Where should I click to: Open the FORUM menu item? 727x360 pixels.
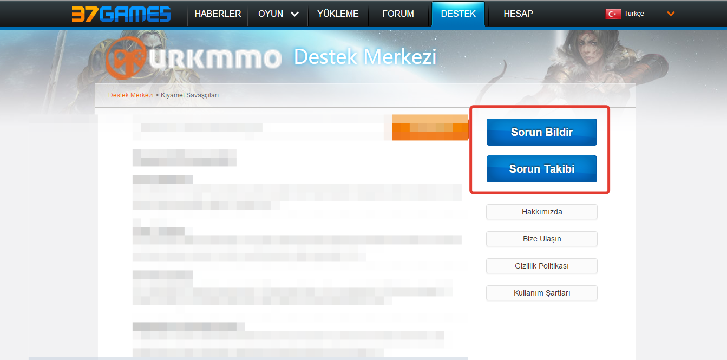(x=398, y=14)
